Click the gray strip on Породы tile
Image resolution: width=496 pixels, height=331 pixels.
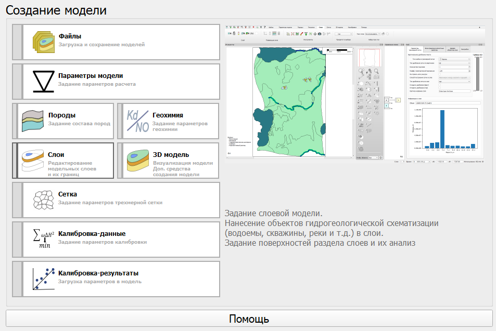(15, 121)
